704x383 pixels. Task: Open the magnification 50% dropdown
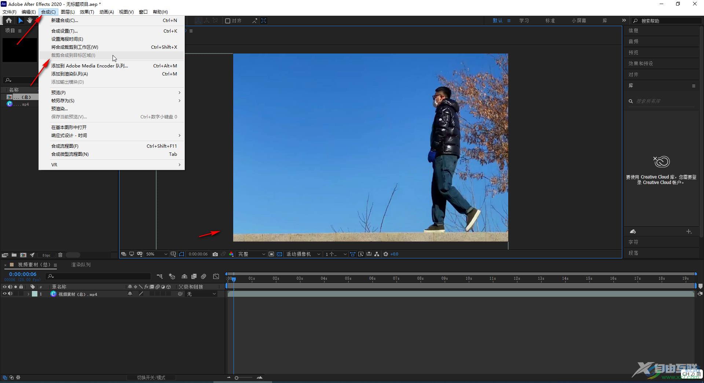pyautogui.click(x=157, y=254)
